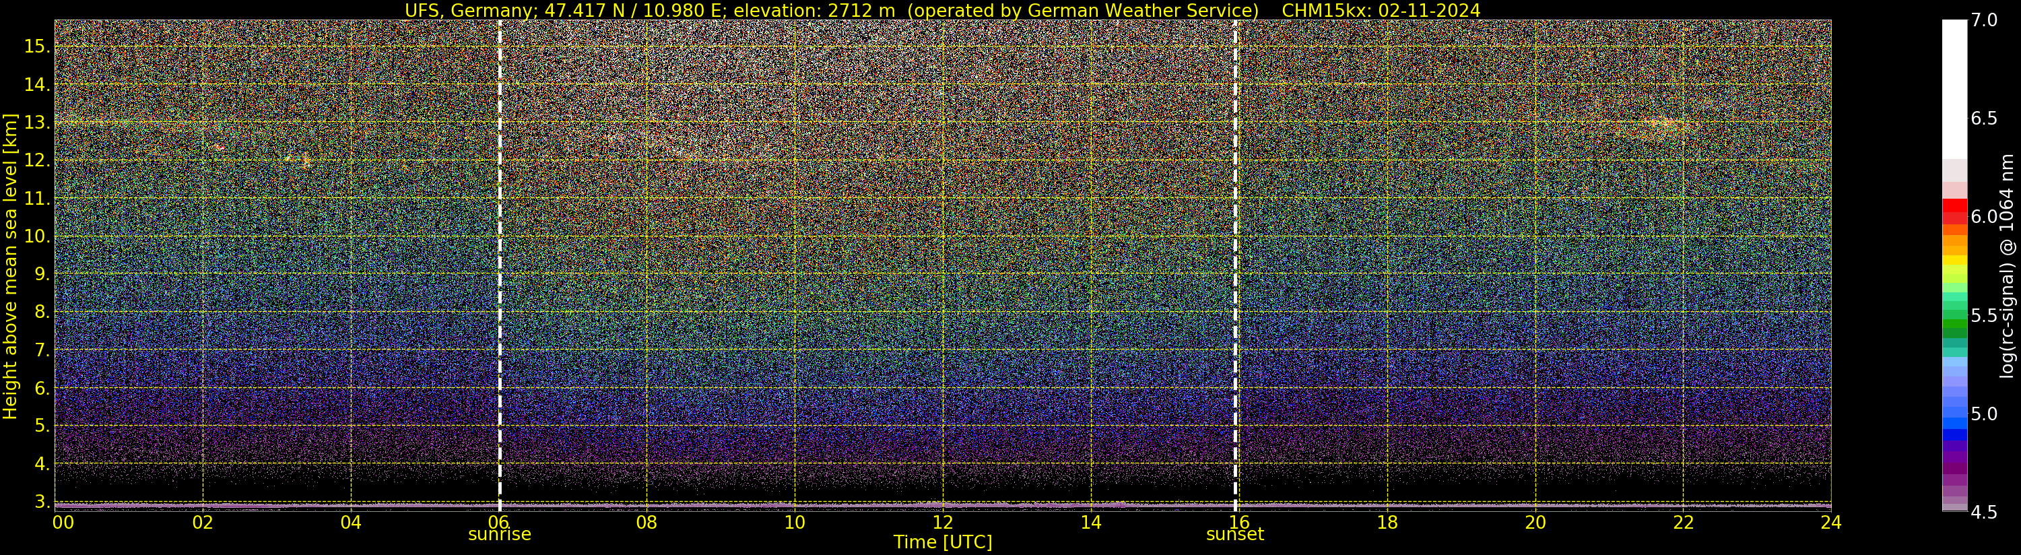Screen dimensions: 2021x555
Task: Click height axis tick '9.'
Action: pyautogui.click(x=42, y=274)
